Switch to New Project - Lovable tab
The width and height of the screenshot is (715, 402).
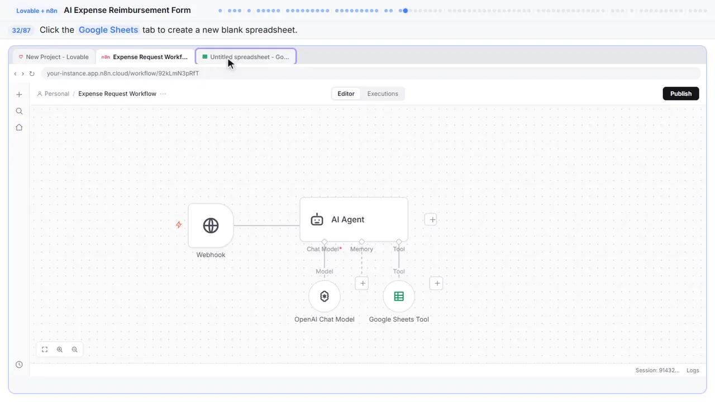point(54,57)
